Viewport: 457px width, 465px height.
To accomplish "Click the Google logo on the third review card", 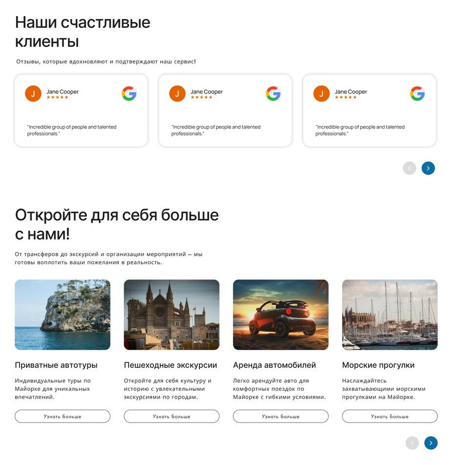I will point(417,93).
